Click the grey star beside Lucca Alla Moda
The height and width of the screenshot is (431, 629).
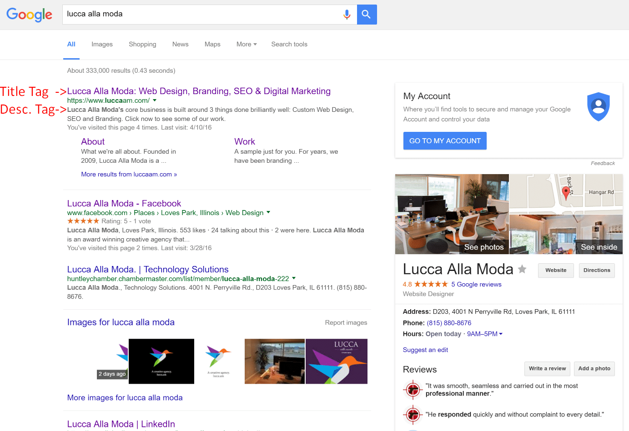(x=522, y=269)
